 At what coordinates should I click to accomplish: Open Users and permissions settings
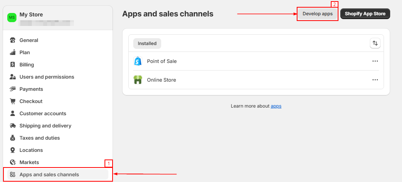tap(47, 77)
